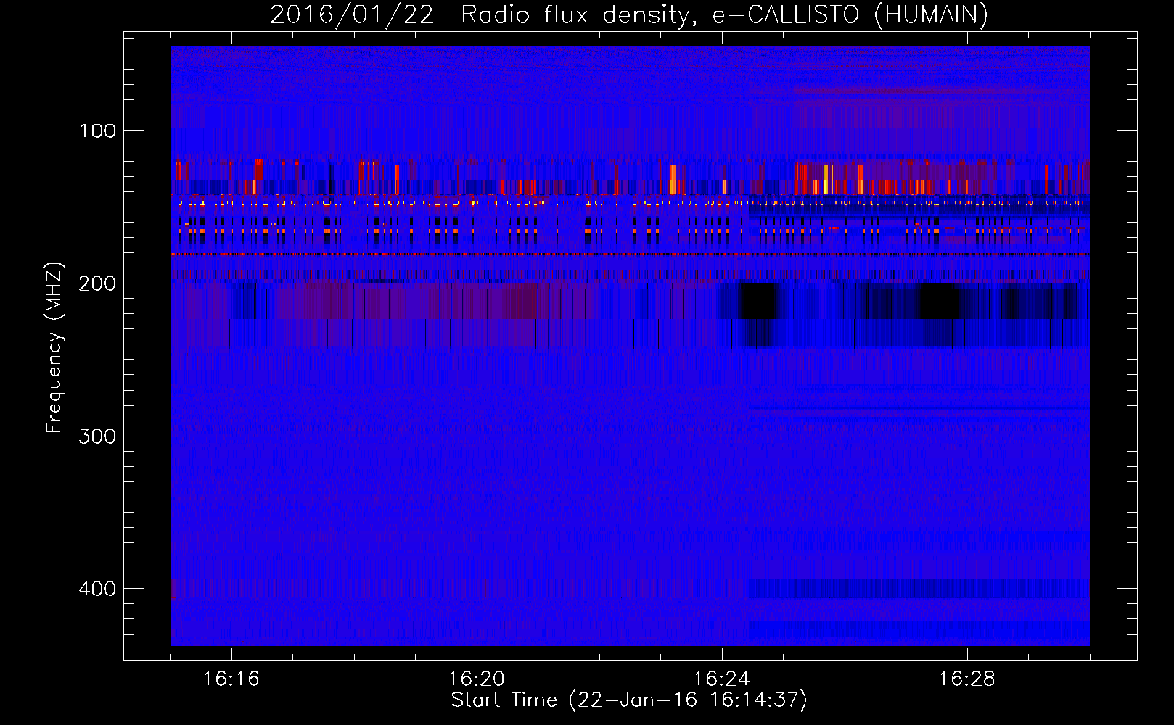Click the 'Start Time (22-Jan-16 16:14:37)' label
The image size is (1174, 725).
pos(629,700)
